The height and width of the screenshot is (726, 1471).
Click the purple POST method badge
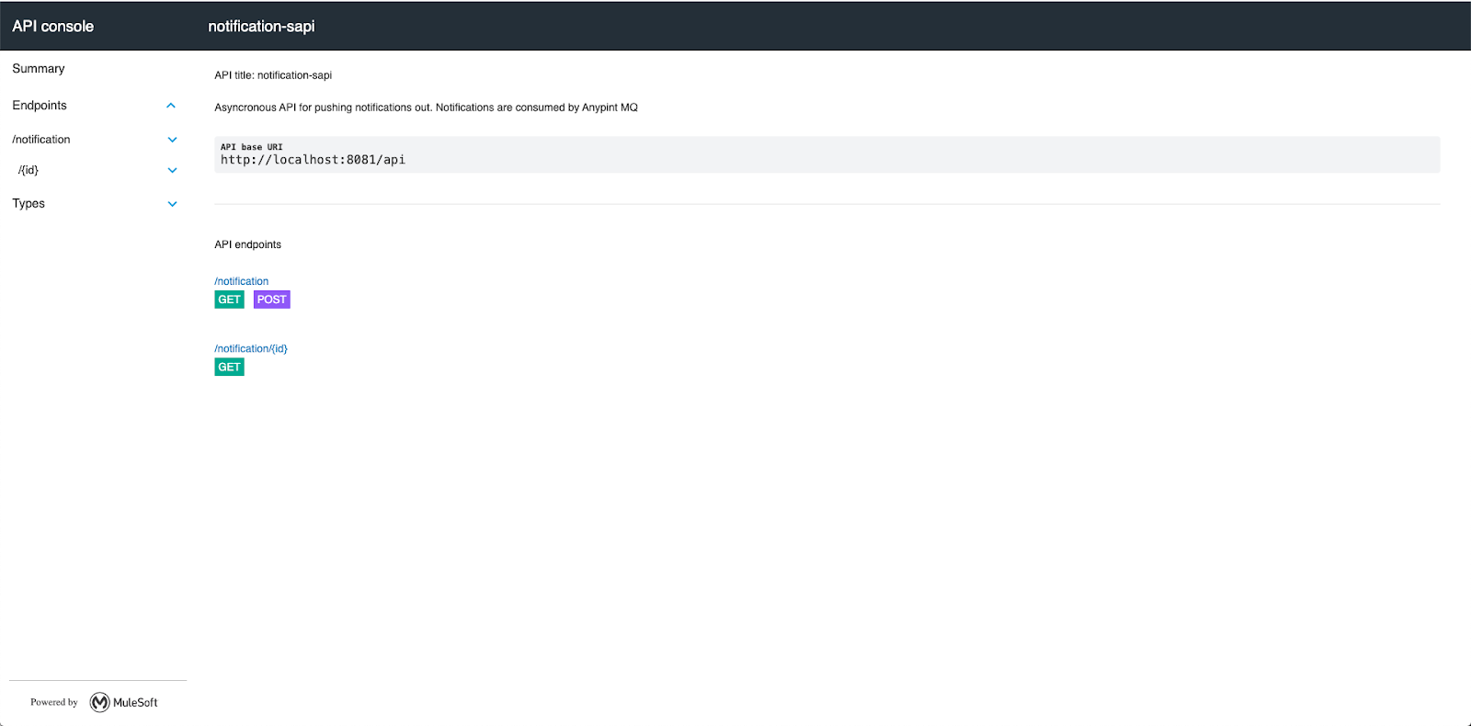(271, 300)
